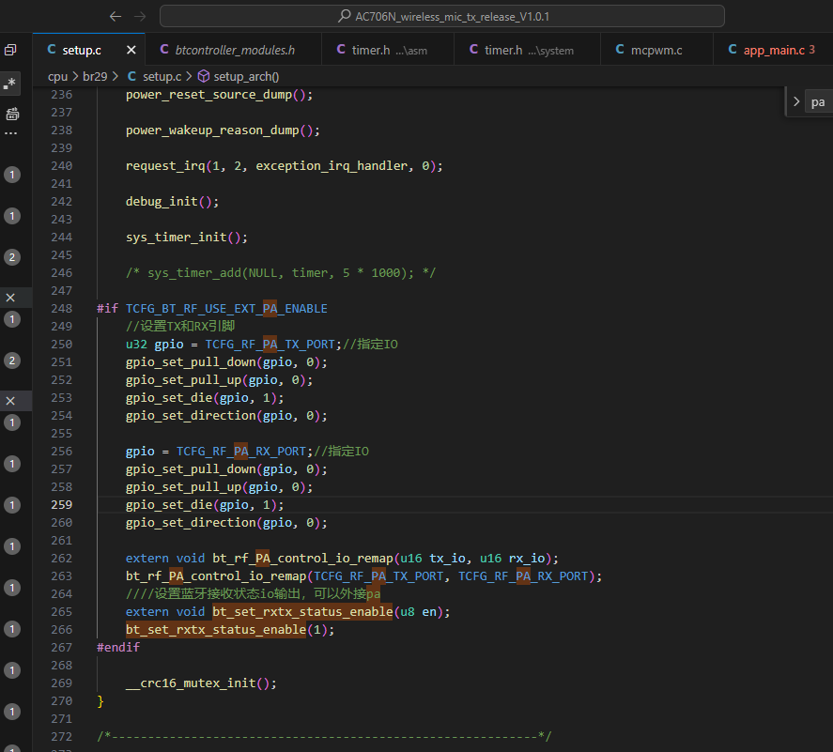Place cursor on debug_init(); line
Screen dimensions: 833x752
click(x=172, y=202)
